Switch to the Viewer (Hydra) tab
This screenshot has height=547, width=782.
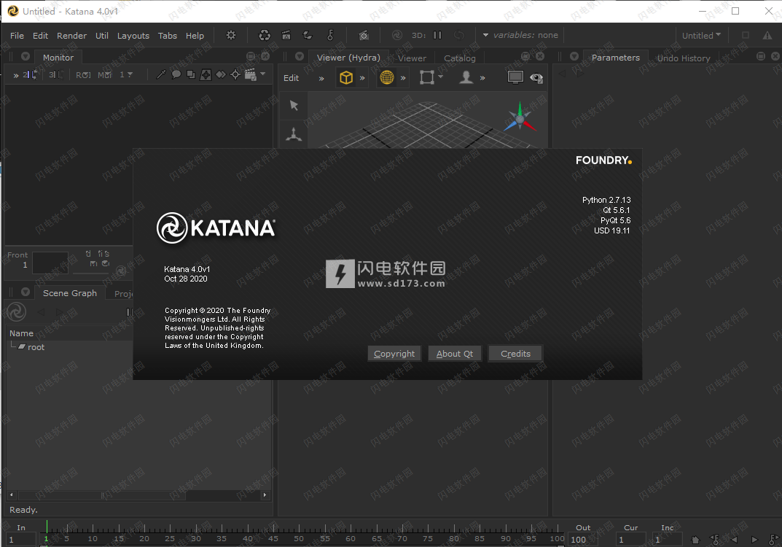pyautogui.click(x=348, y=58)
